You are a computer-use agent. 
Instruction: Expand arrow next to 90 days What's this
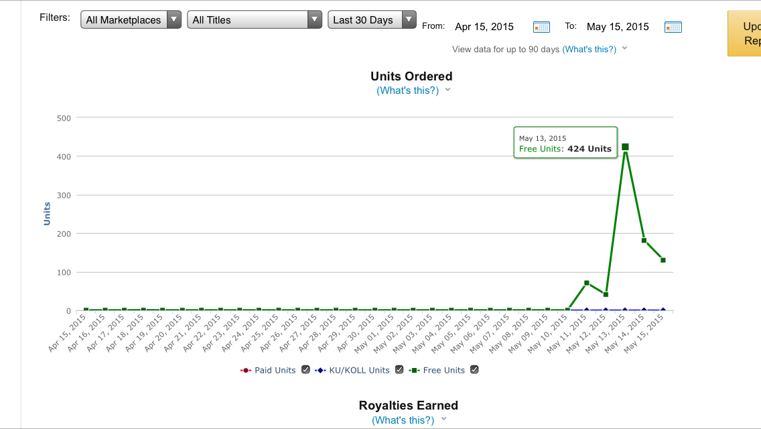coord(624,48)
